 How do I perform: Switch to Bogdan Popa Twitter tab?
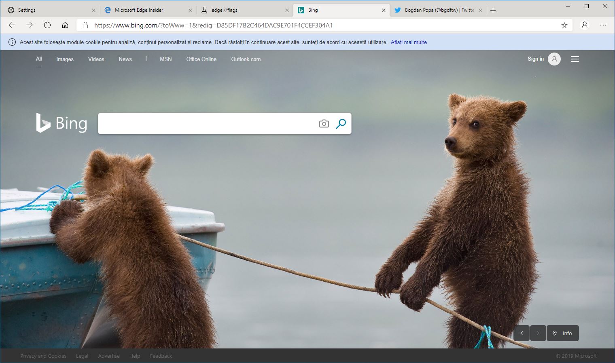439,10
